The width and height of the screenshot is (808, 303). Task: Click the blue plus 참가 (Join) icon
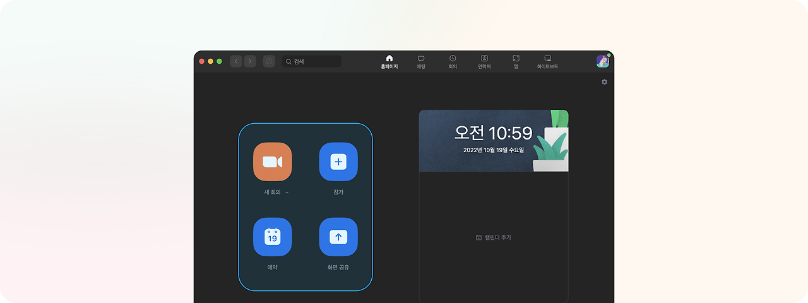338,162
